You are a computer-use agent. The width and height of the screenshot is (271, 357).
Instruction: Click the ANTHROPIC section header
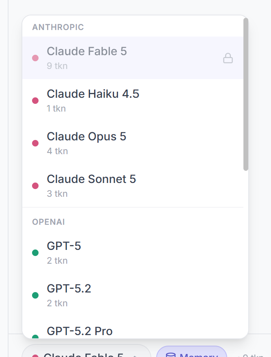click(58, 27)
